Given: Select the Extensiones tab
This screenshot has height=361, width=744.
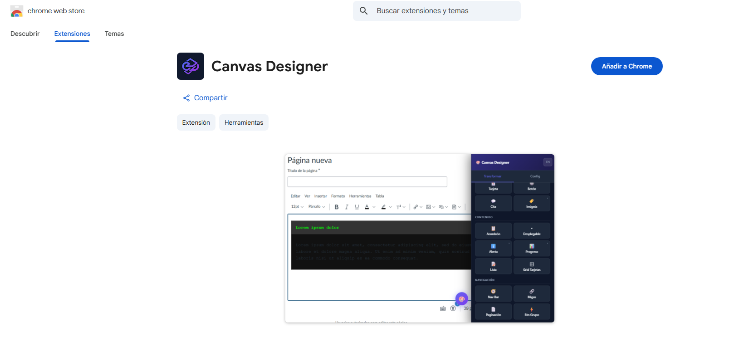Looking at the screenshot, I should pyautogui.click(x=72, y=34).
